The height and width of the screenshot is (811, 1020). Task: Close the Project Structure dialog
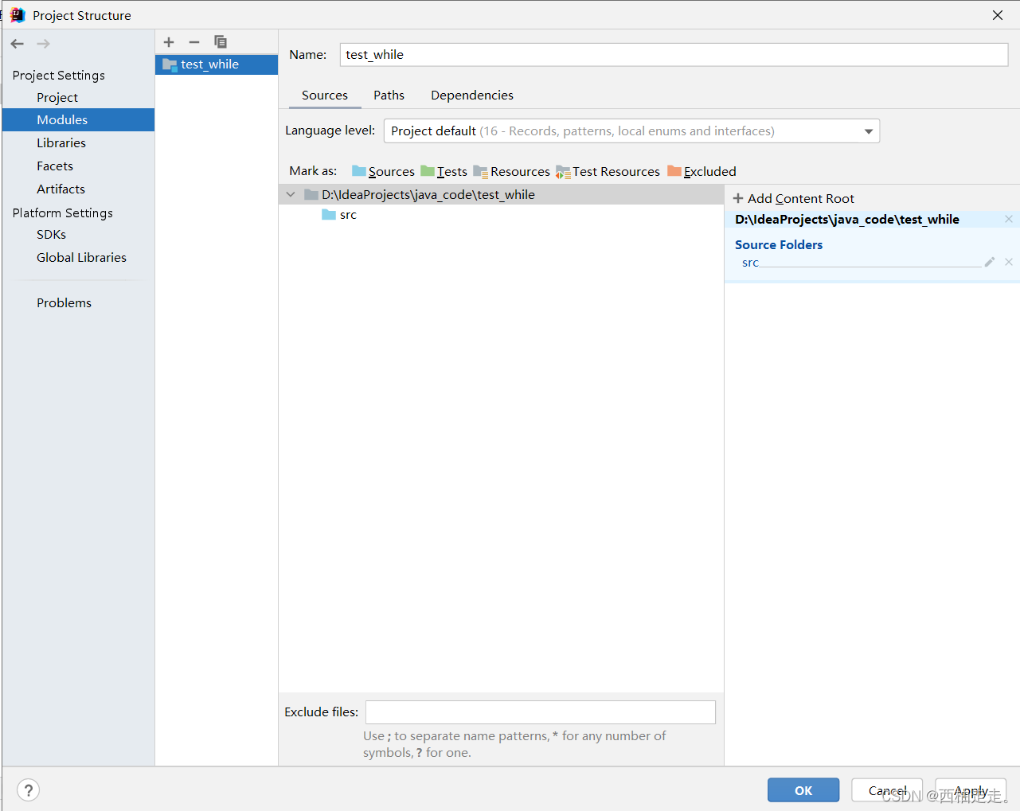(998, 15)
